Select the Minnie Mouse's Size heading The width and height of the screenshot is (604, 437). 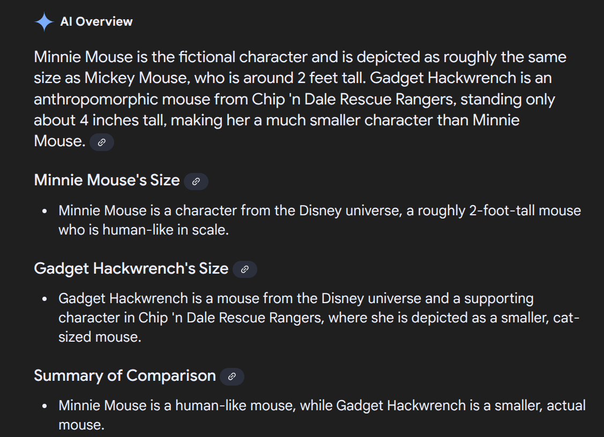(x=107, y=180)
